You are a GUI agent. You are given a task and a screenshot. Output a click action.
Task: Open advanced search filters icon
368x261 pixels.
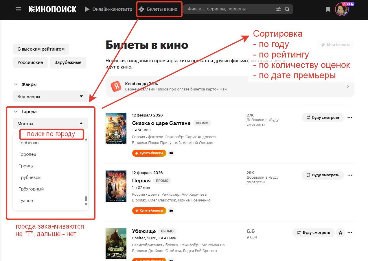coord(279,9)
